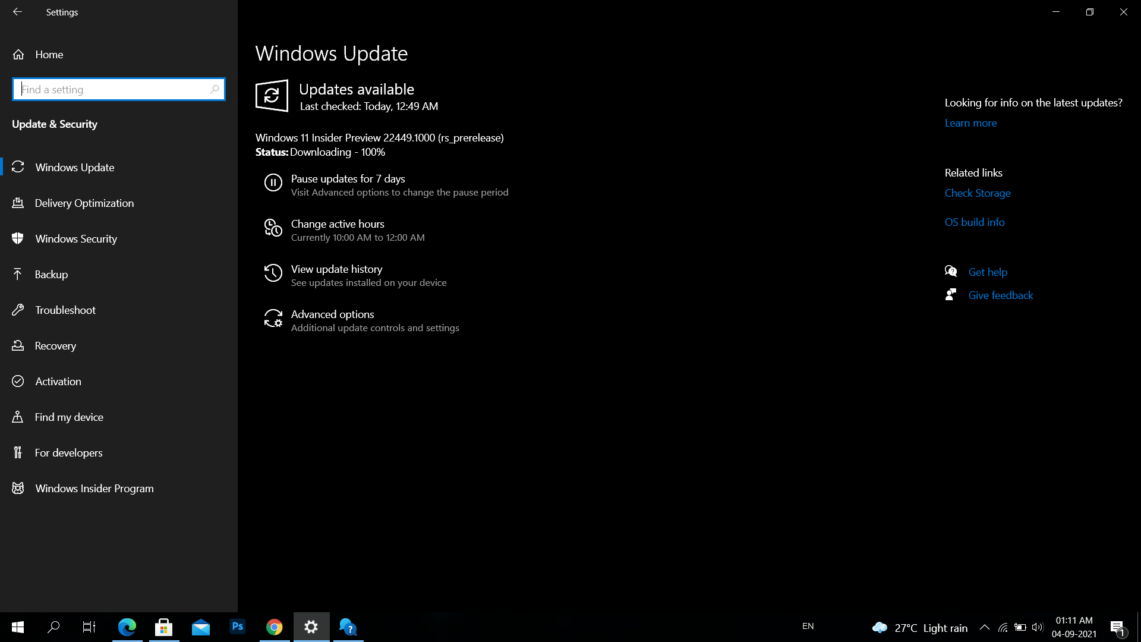Show hidden system tray icons
Viewport: 1141px width, 642px height.
[985, 627]
